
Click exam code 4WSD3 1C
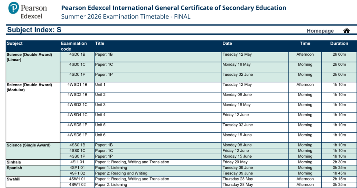click(77, 105)
